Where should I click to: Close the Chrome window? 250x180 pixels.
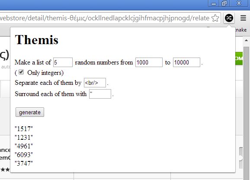tap(239, 3)
